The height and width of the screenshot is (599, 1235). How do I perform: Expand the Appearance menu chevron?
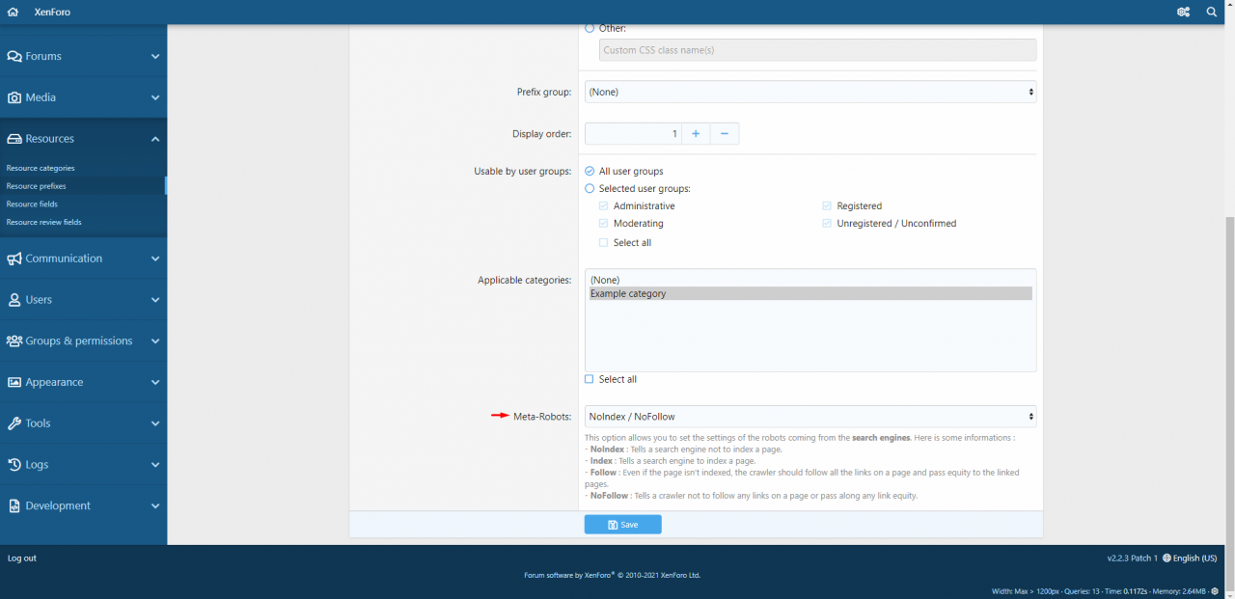pyautogui.click(x=155, y=382)
